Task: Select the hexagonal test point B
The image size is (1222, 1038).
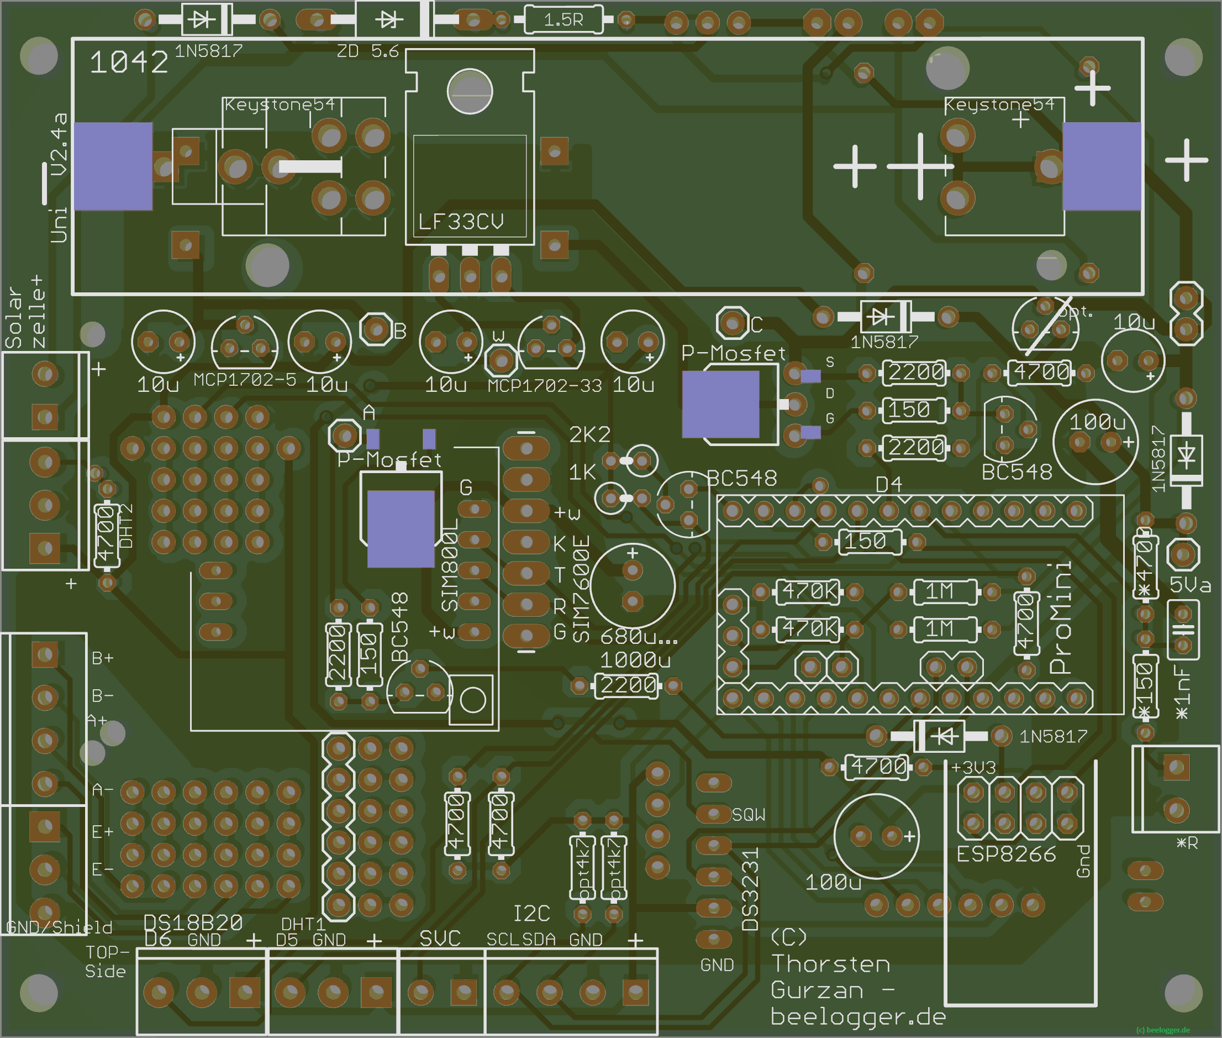Action: click(375, 329)
